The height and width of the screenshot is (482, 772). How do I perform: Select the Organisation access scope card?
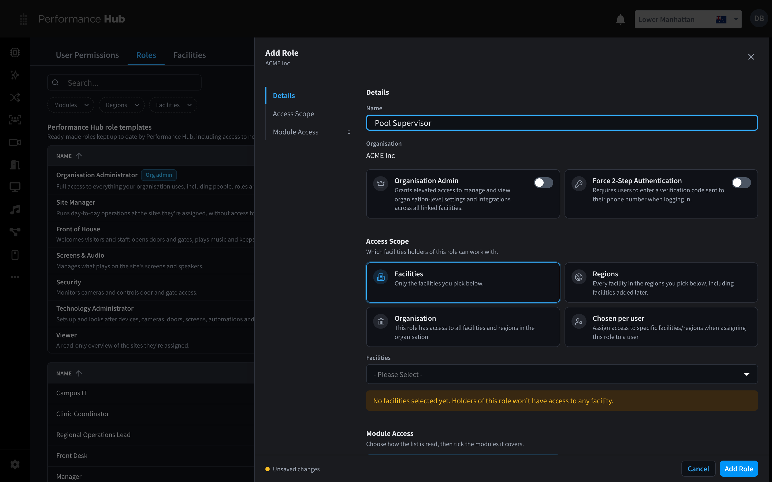click(x=463, y=327)
